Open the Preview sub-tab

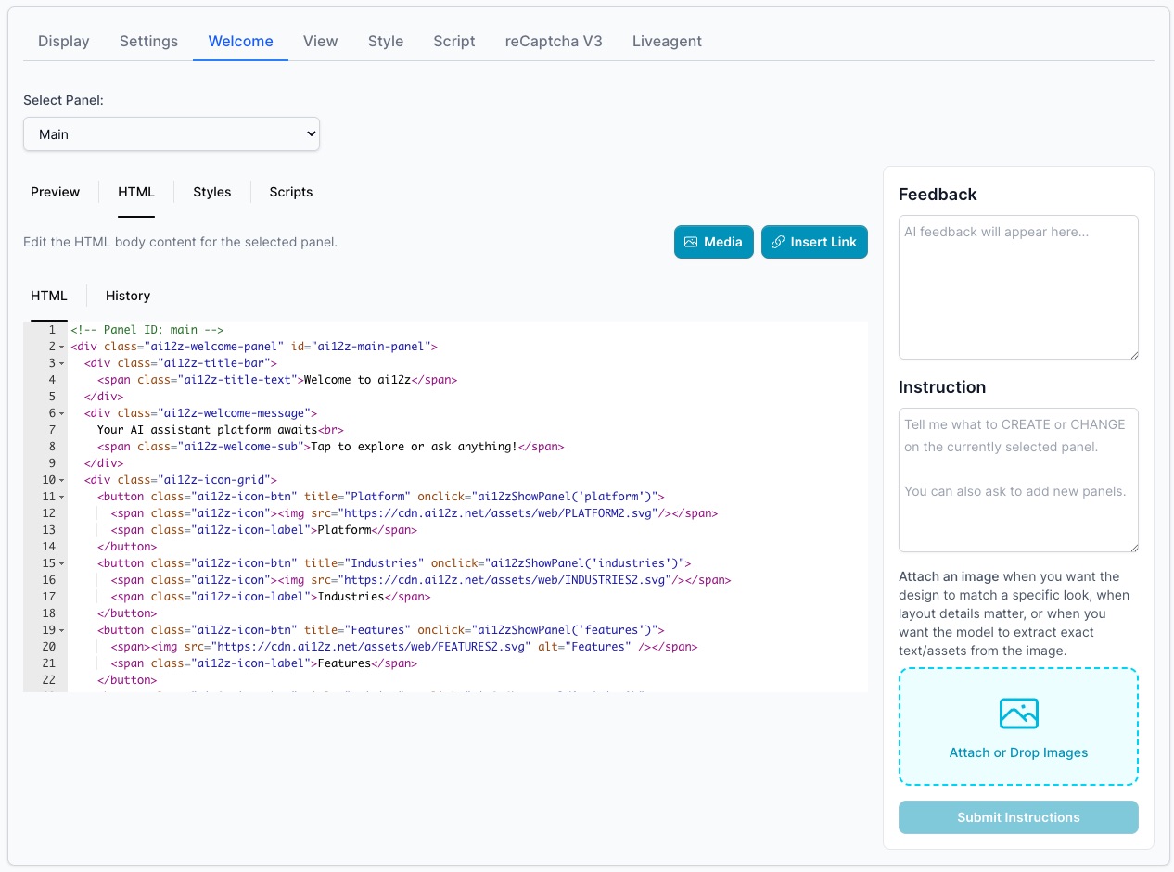(x=55, y=192)
